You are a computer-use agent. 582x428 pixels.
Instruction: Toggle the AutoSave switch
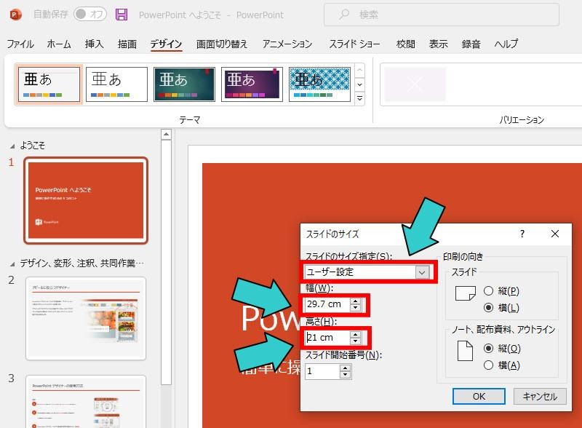pyautogui.click(x=90, y=15)
